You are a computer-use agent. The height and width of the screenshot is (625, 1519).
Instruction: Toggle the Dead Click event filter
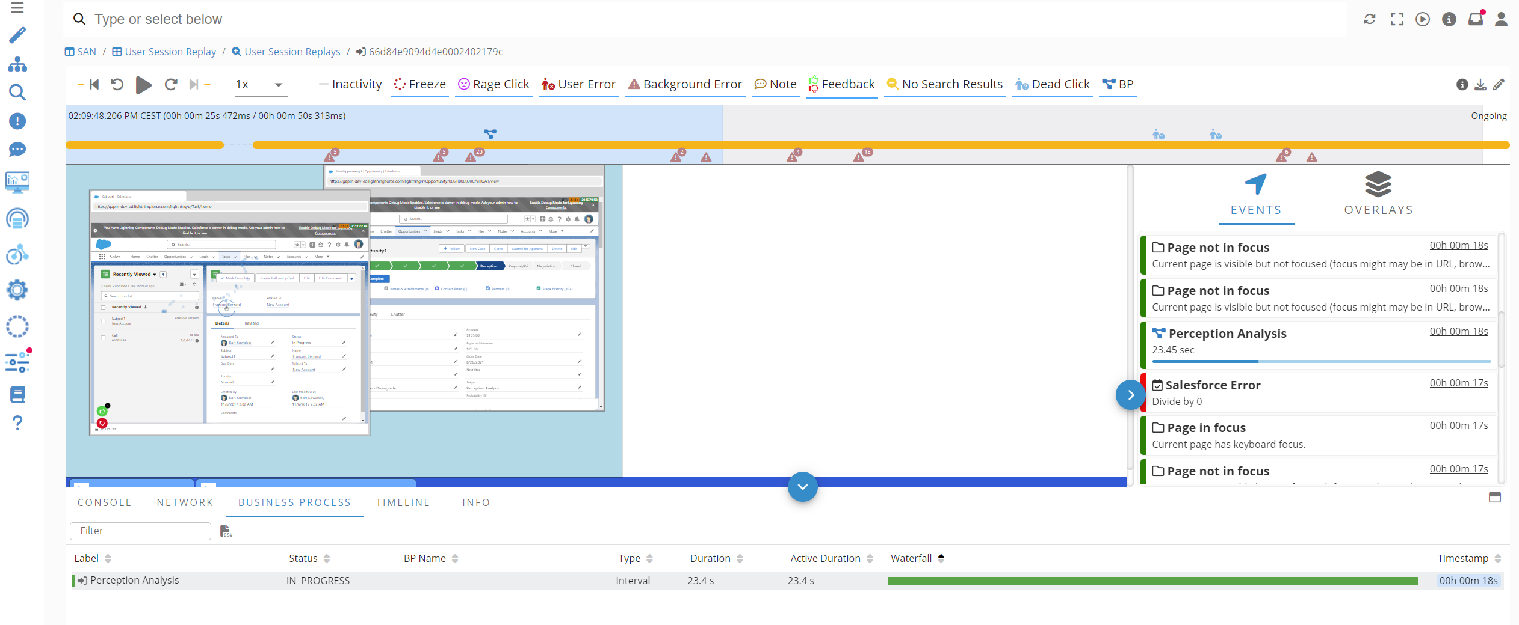tap(1053, 85)
